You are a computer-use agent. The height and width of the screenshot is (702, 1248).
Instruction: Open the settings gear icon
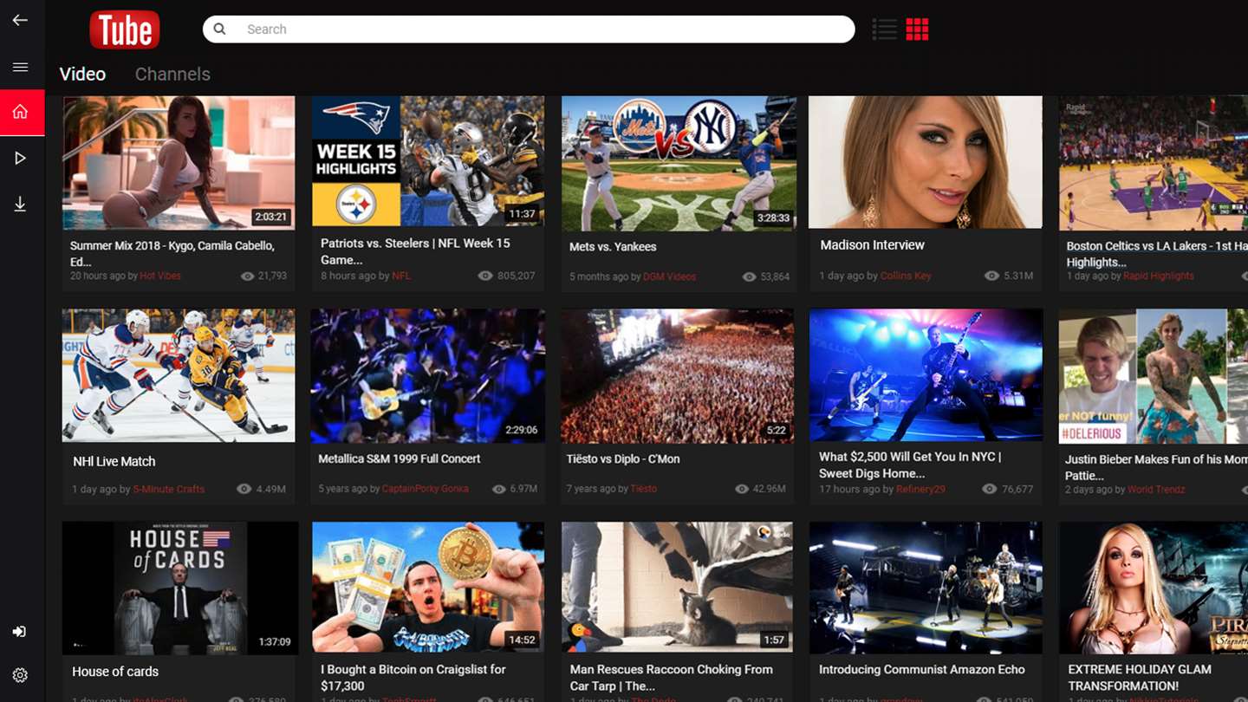pos(20,675)
